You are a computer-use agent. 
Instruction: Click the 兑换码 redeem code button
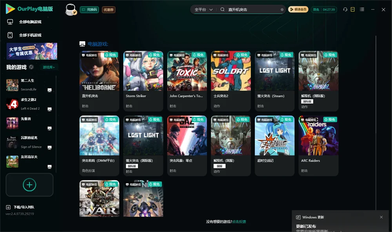pos(89,10)
